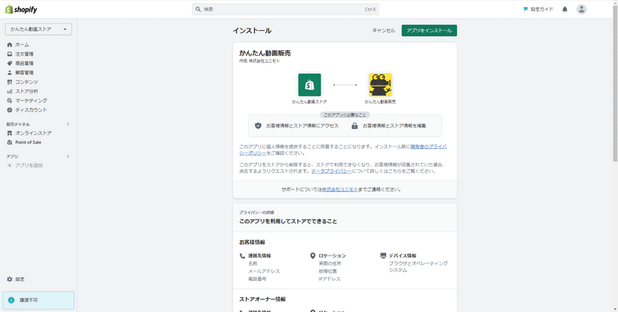Click the shield icon beside アクセス permission
618x312 pixels.
tap(258, 126)
